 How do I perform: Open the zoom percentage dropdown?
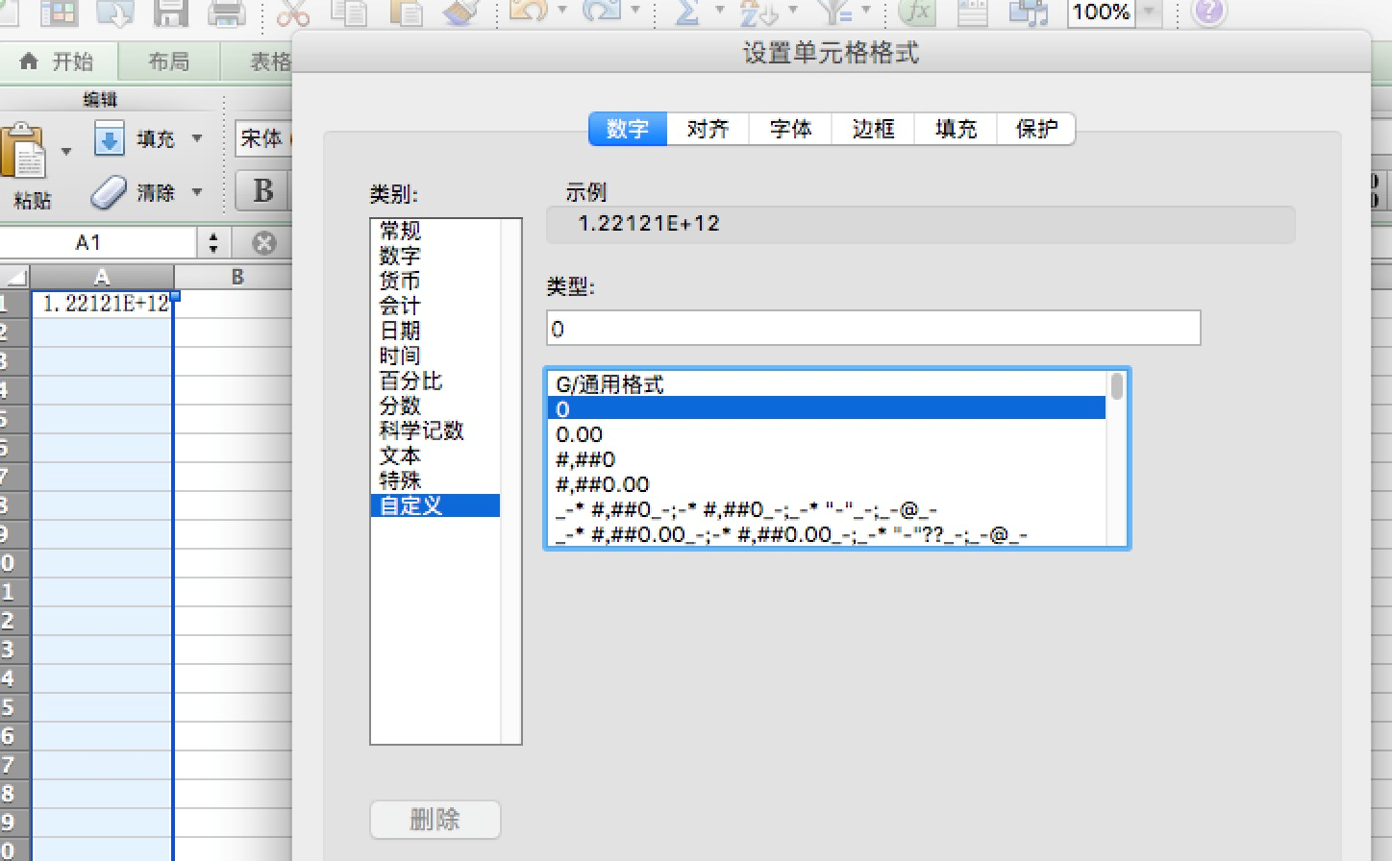[1149, 12]
